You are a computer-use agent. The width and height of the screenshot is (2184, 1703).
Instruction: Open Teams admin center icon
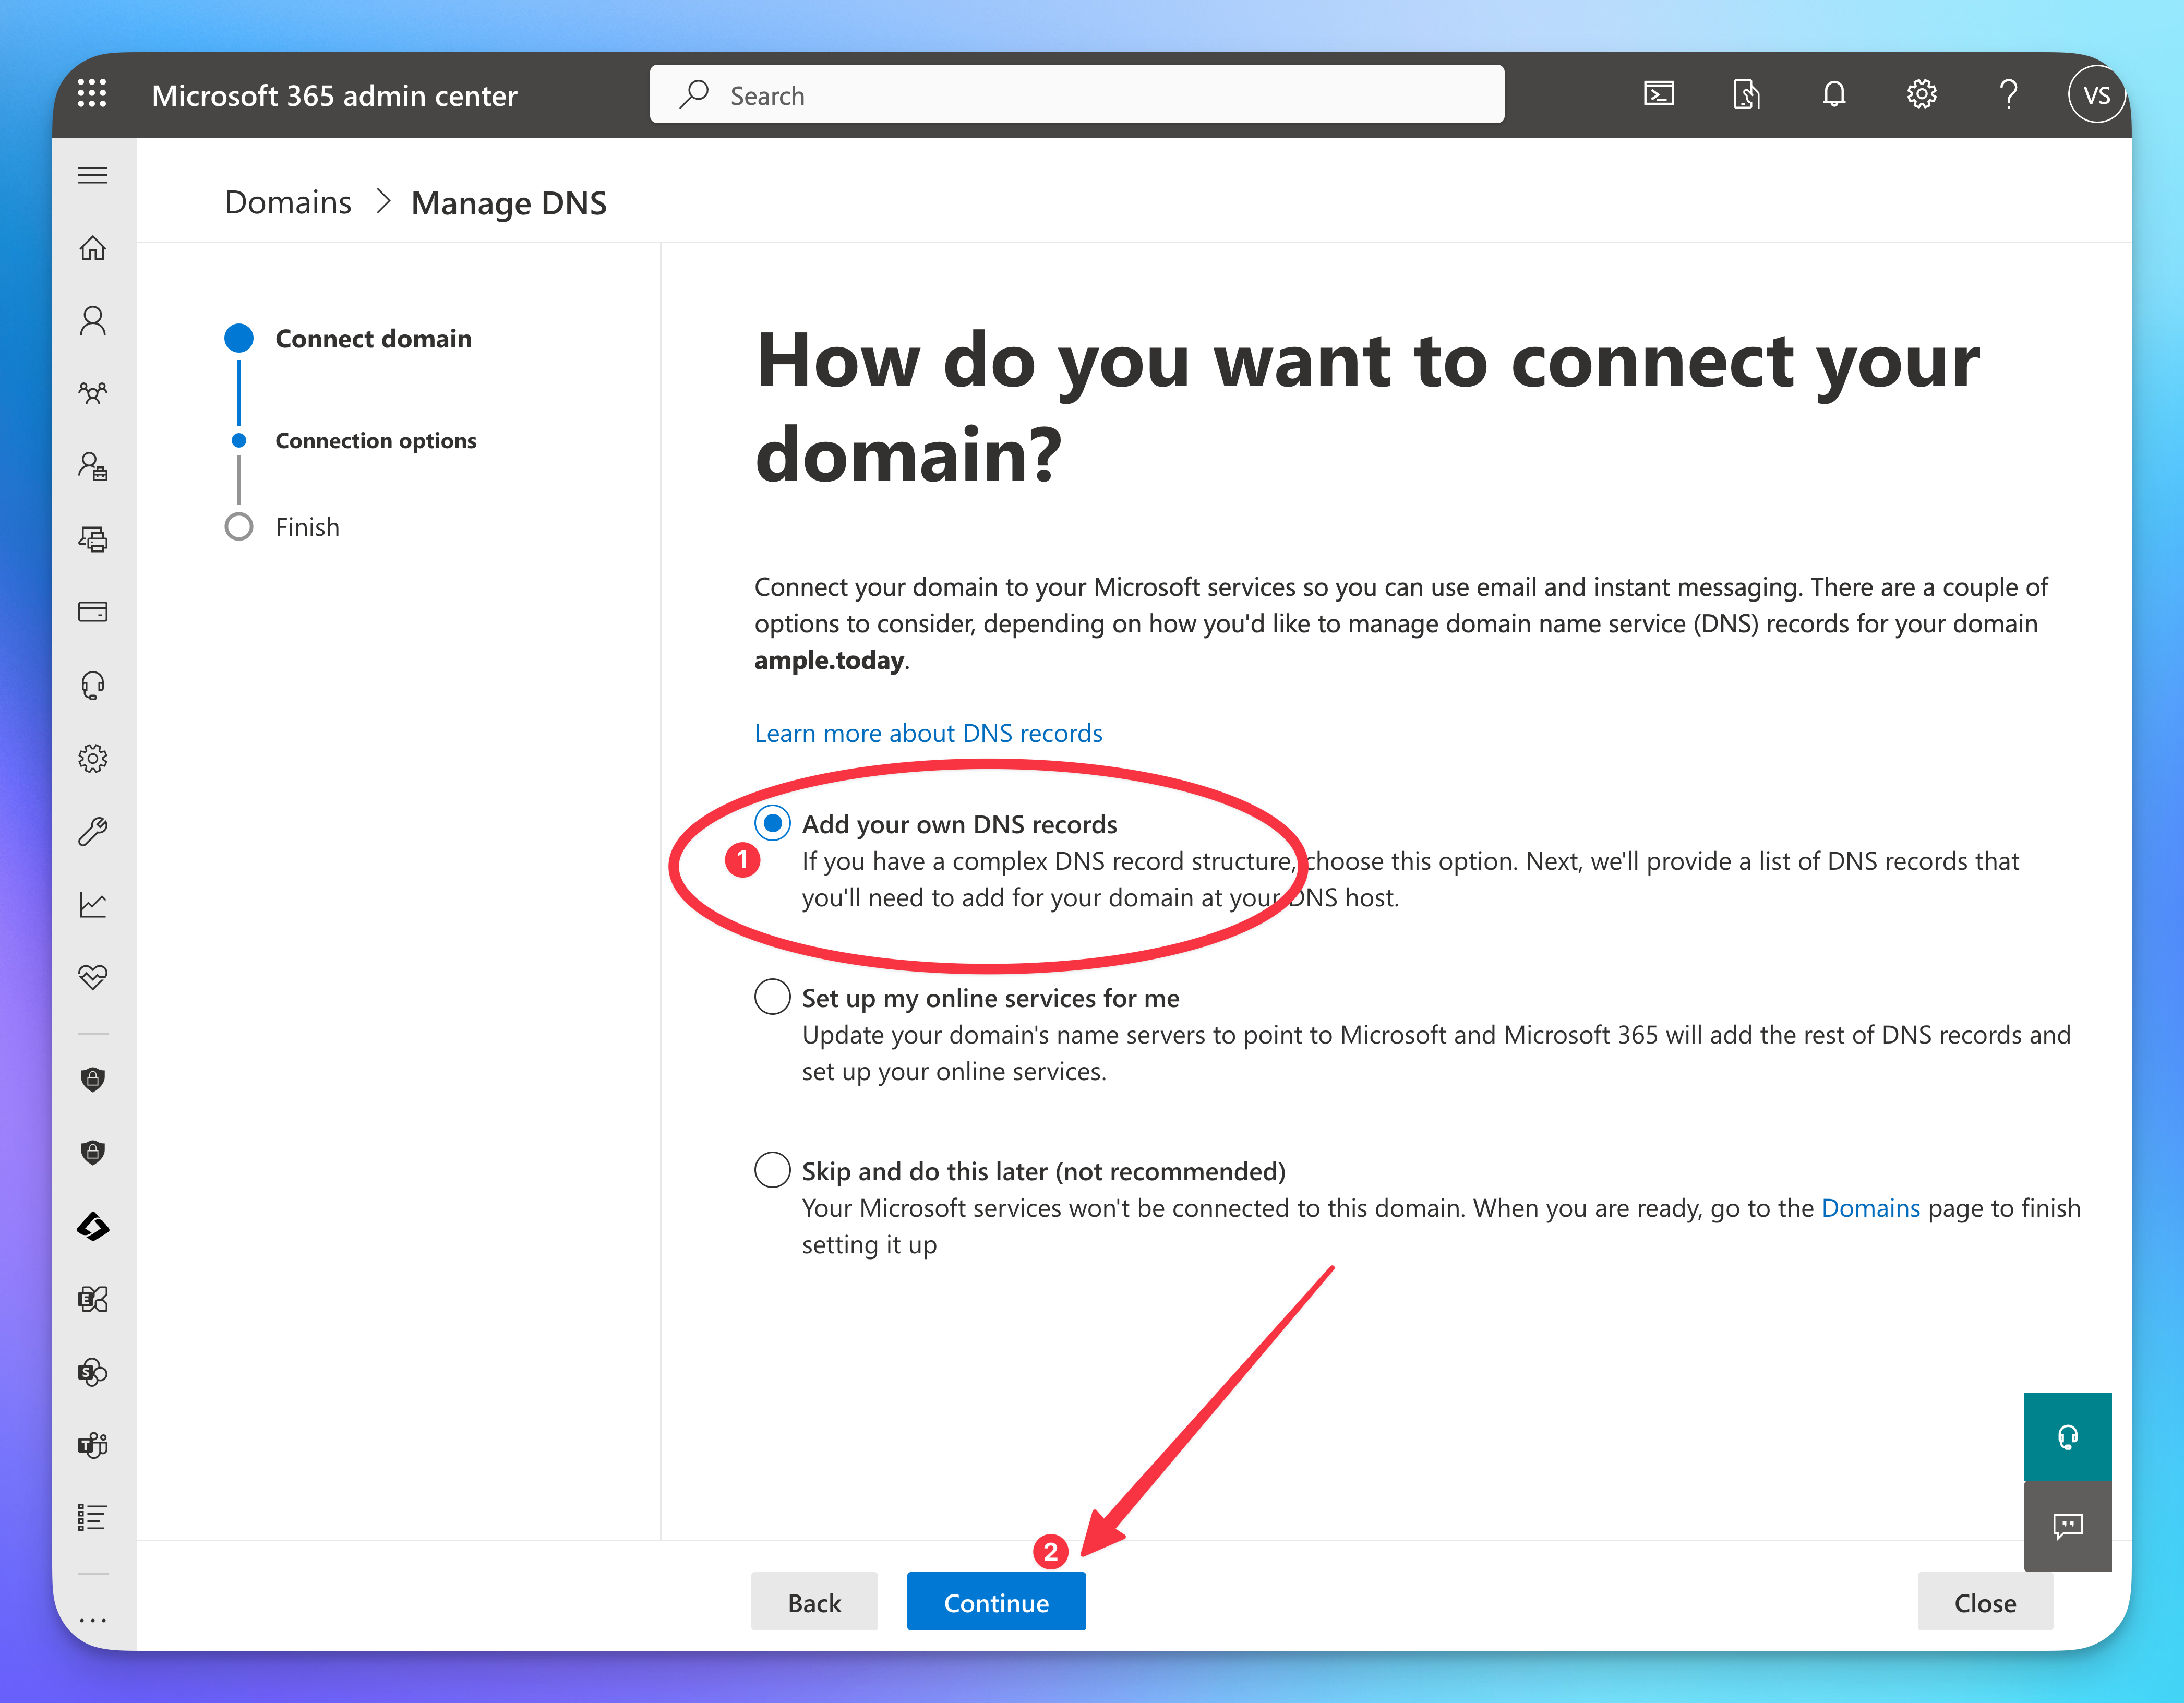coord(93,1444)
